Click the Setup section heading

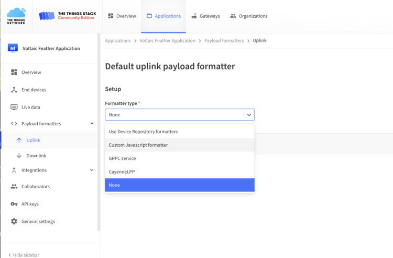point(113,89)
